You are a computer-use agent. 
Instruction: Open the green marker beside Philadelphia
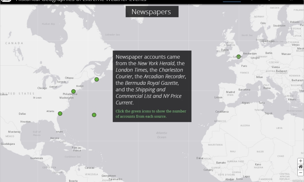(73, 91)
